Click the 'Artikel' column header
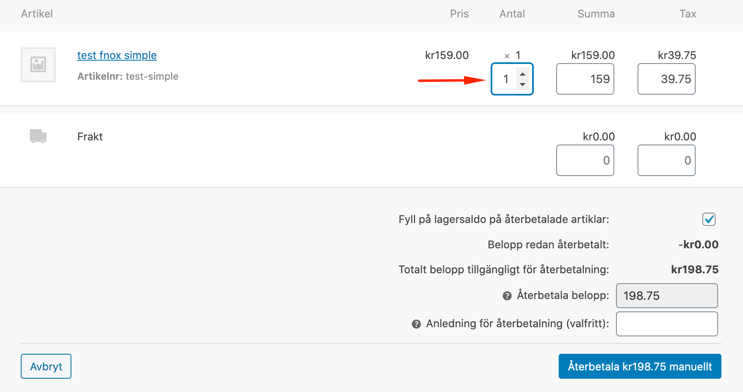The image size is (743, 392). (37, 14)
